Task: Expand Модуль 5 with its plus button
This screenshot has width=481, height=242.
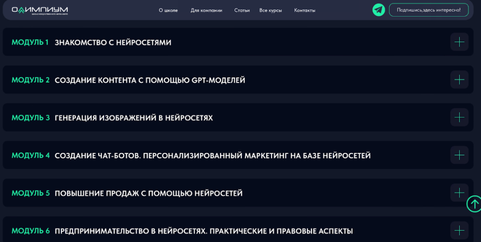Action: (x=459, y=192)
